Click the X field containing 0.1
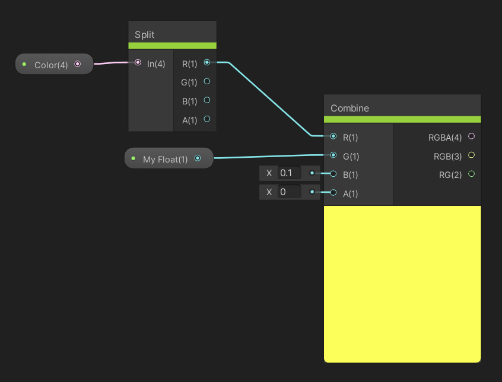This screenshot has height=382, width=502. pos(290,173)
